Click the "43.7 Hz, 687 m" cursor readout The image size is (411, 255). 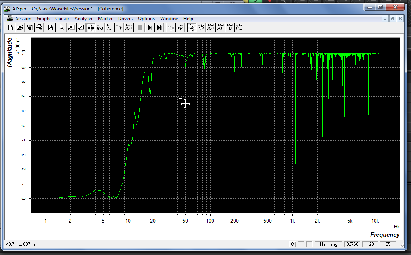pyautogui.click(x=21, y=244)
